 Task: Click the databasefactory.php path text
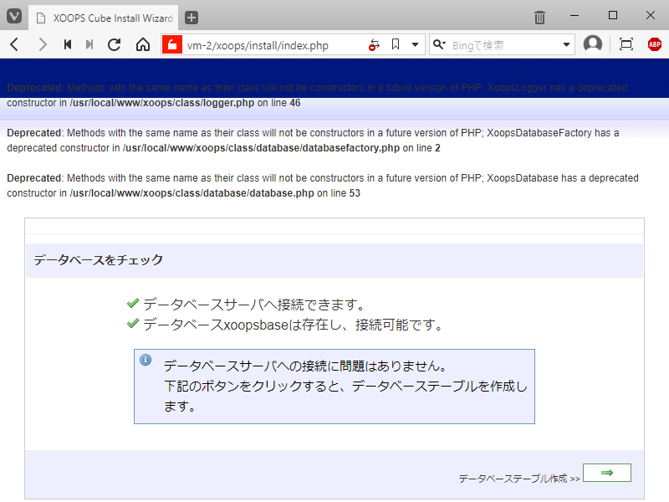point(261,148)
